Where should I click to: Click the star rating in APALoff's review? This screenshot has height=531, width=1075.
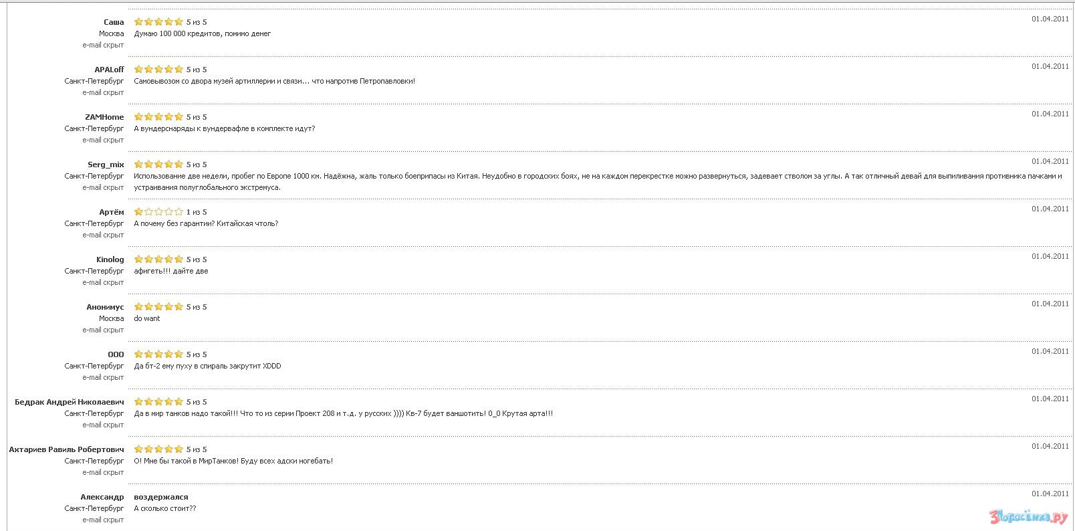tap(158, 70)
